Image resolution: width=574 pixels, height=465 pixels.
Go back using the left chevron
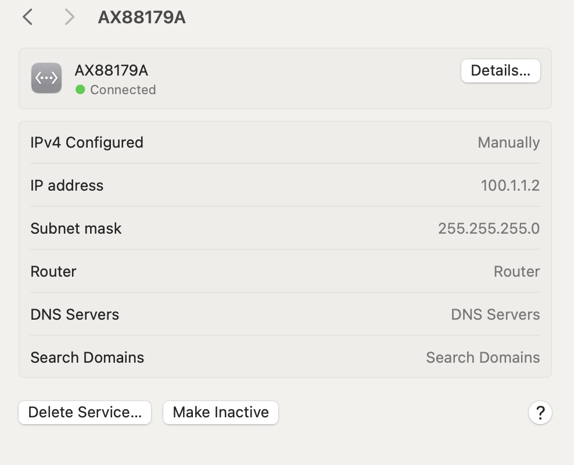(27, 17)
